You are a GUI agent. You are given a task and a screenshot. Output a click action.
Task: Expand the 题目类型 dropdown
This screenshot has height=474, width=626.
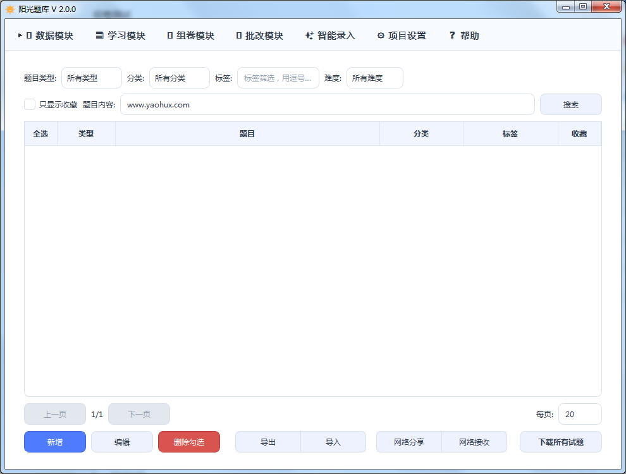click(91, 78)
